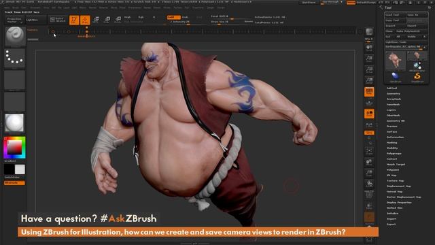Open the alpha slot below the stroke

(15, 80)
